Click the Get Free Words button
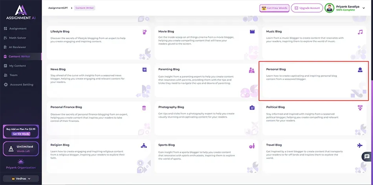This screenshot has height=185, width=373. coord(274,8)
